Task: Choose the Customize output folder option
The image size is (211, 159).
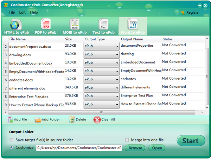Action: pos(12,147)
